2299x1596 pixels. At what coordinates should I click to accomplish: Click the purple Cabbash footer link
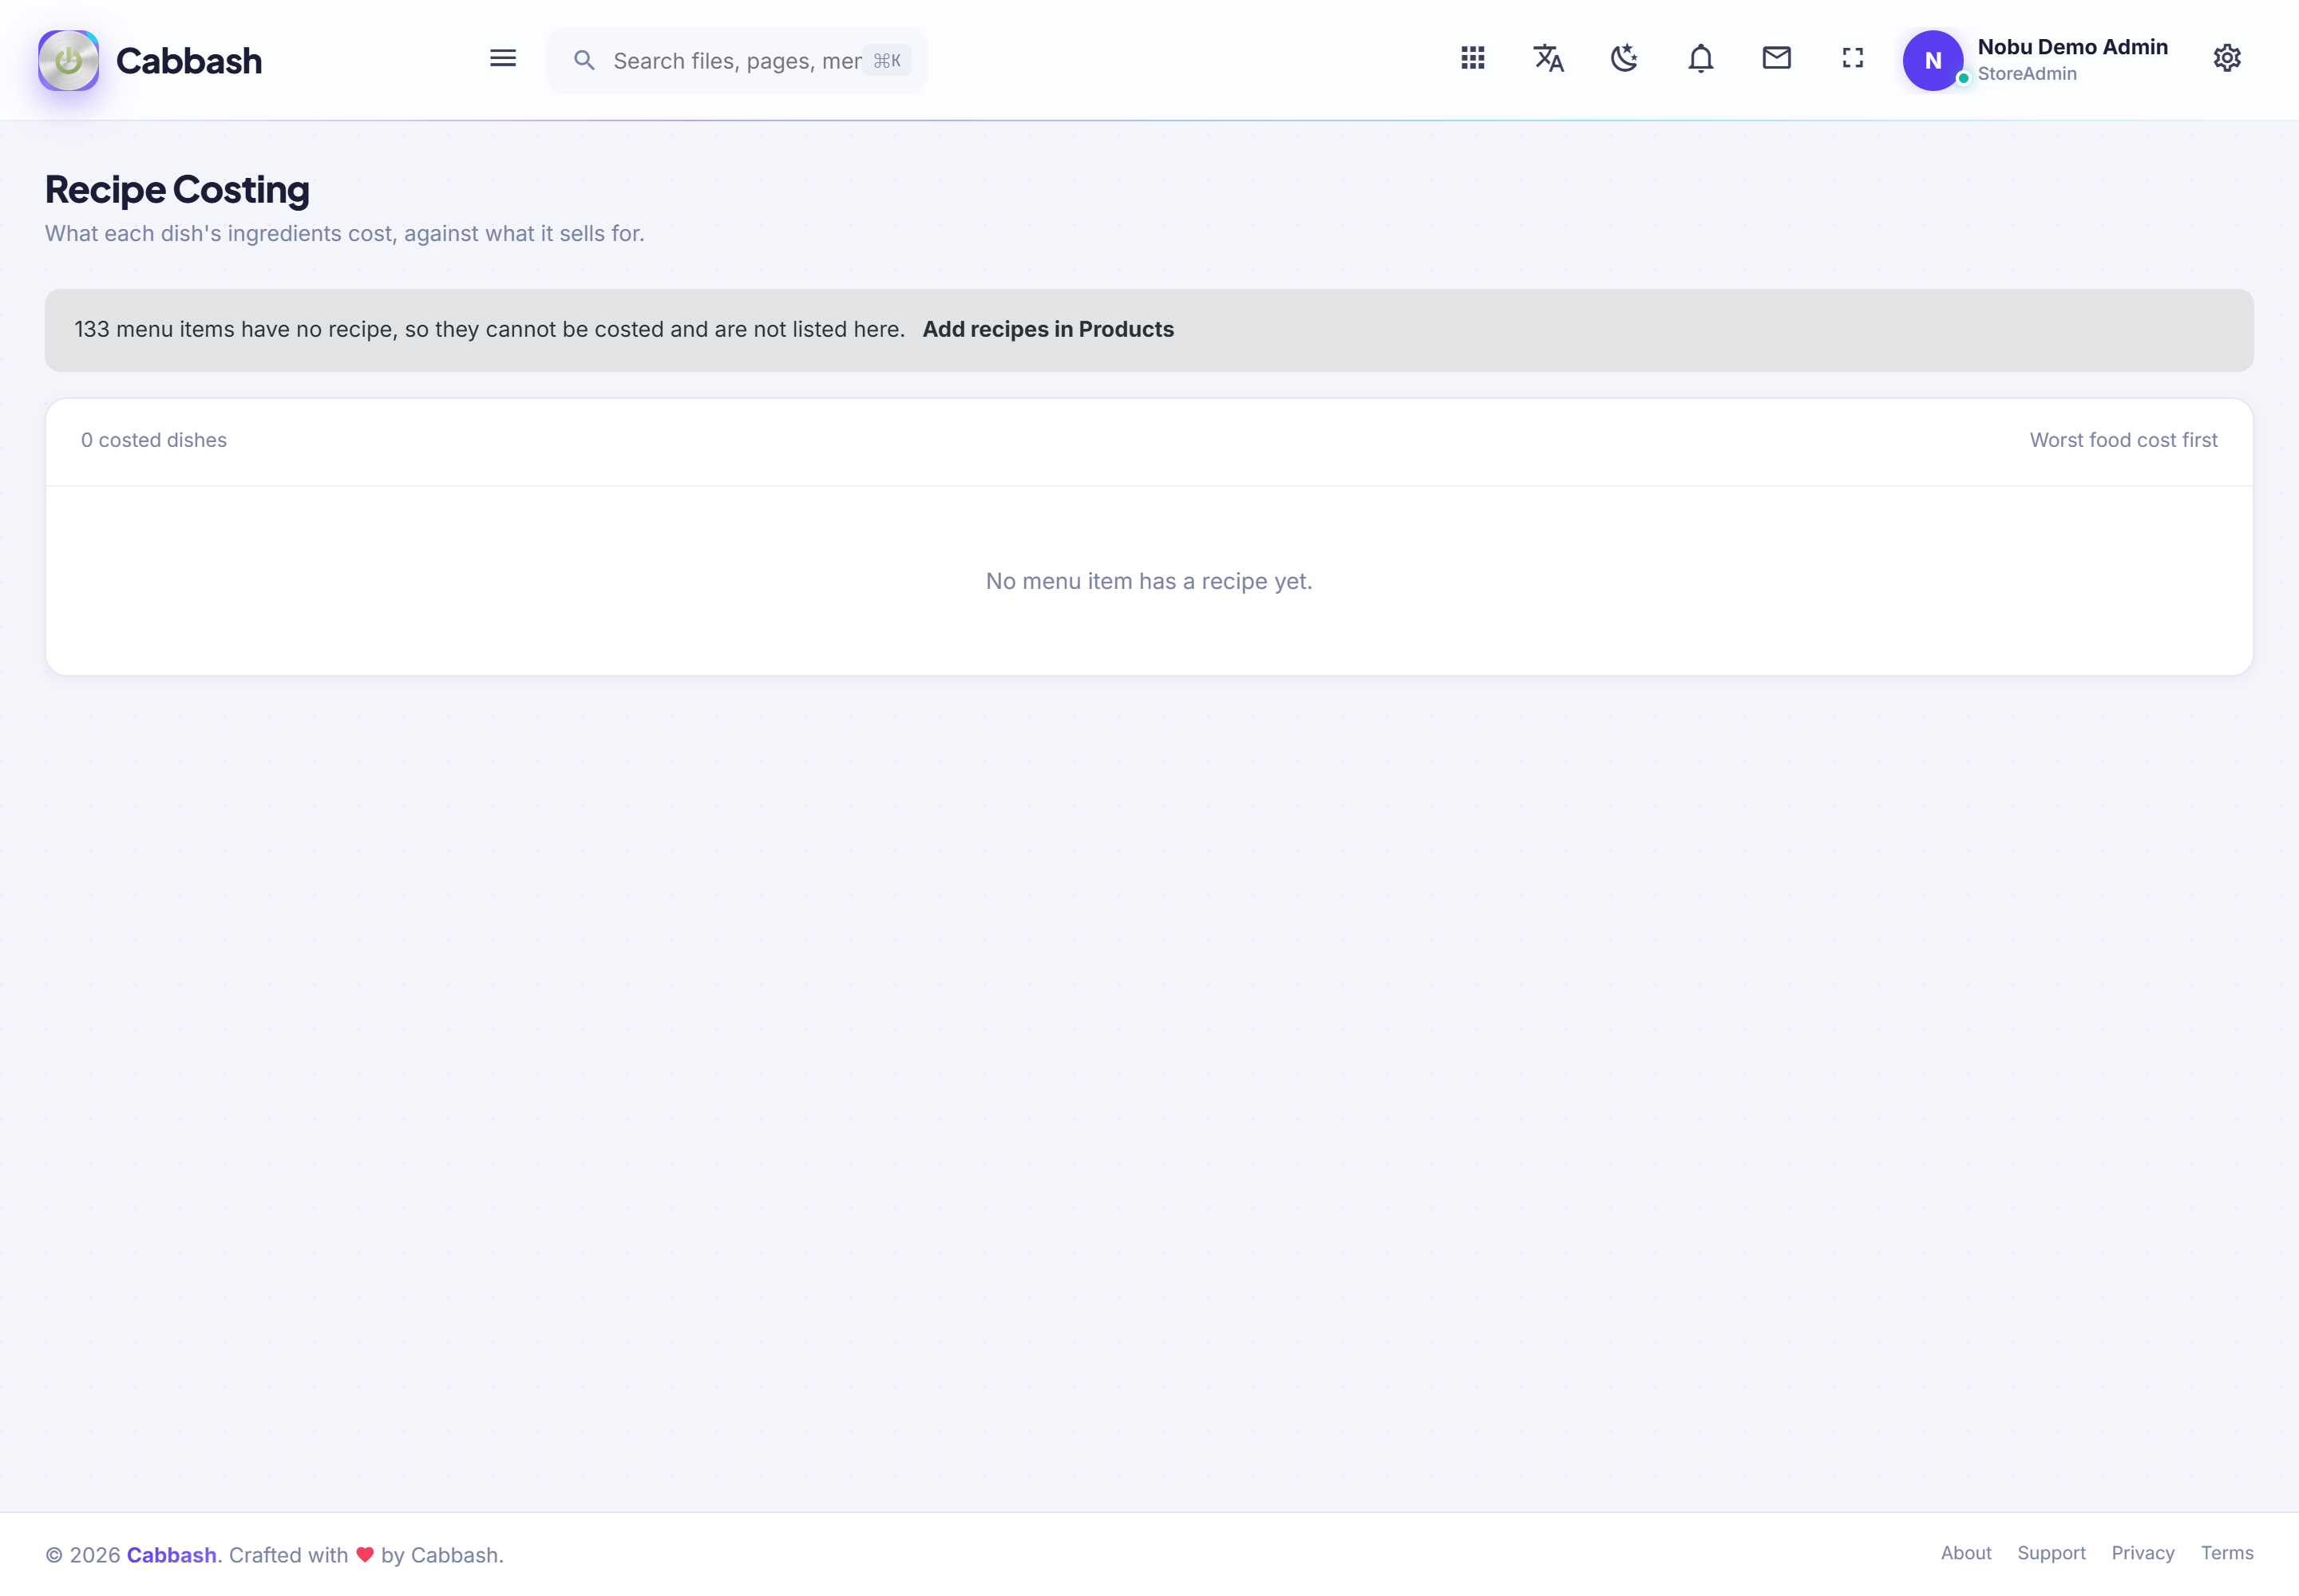click(172, 1555)
